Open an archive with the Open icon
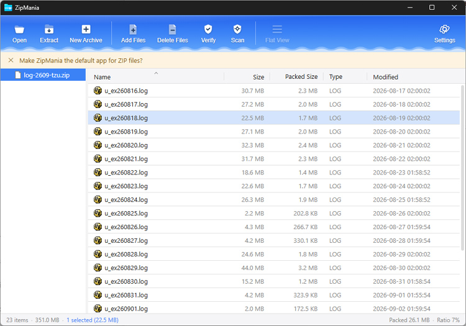This screenshot has height=326, width=466. 19,29
